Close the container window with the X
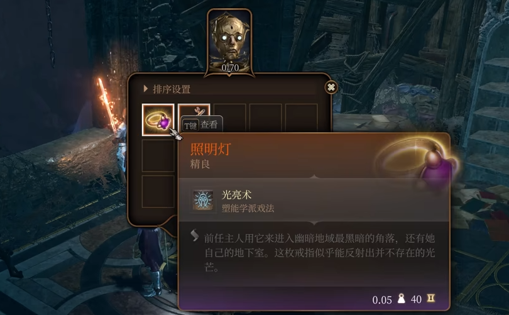The image size is (509, 315). (331, 87)
